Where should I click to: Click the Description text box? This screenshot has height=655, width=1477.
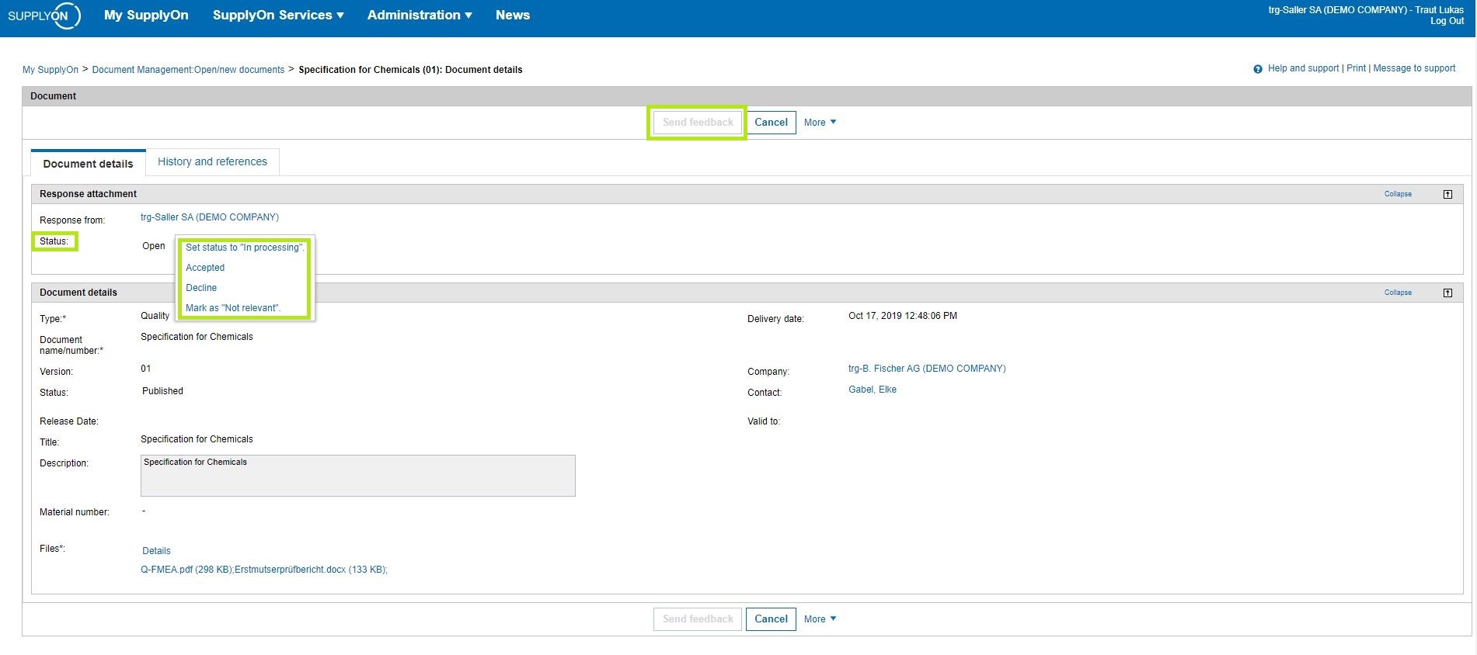point(358,476)
